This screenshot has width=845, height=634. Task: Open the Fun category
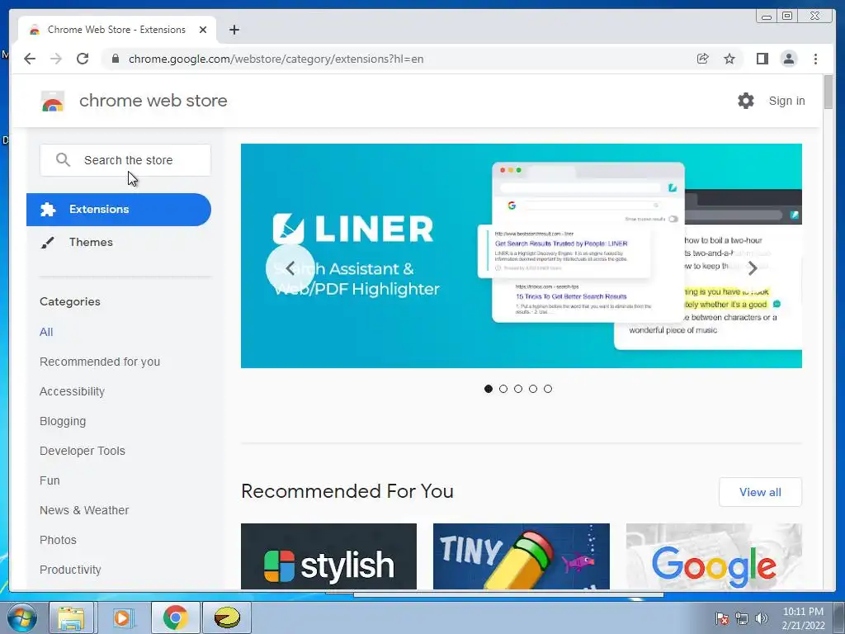point(50,480)
